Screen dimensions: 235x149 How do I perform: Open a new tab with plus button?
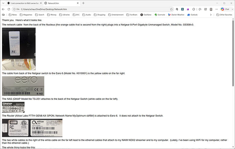point(83,3)
